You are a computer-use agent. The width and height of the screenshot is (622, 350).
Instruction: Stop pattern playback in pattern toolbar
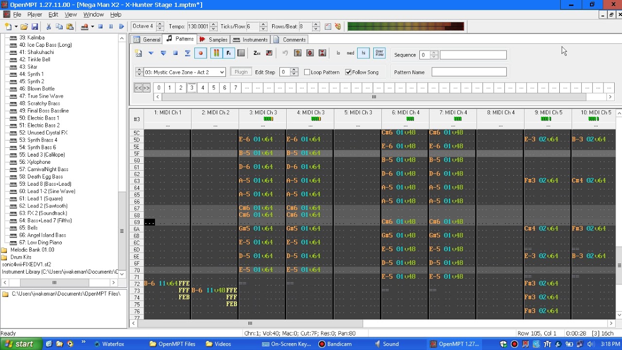click(175, 53)
